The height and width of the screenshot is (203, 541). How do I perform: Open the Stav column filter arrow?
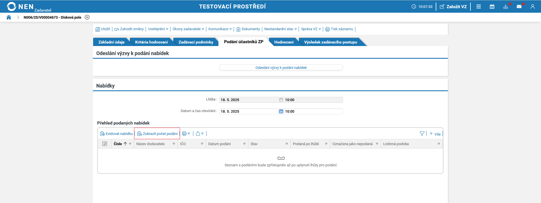tap(287, 144)
